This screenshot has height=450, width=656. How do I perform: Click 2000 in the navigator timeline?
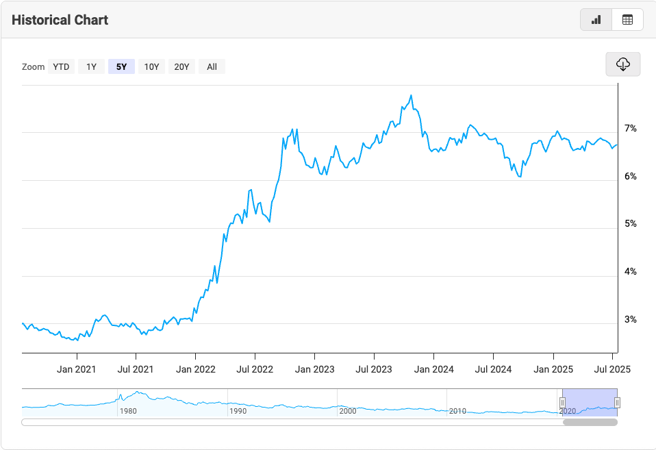pyautogui.click(x=348, y=411)
